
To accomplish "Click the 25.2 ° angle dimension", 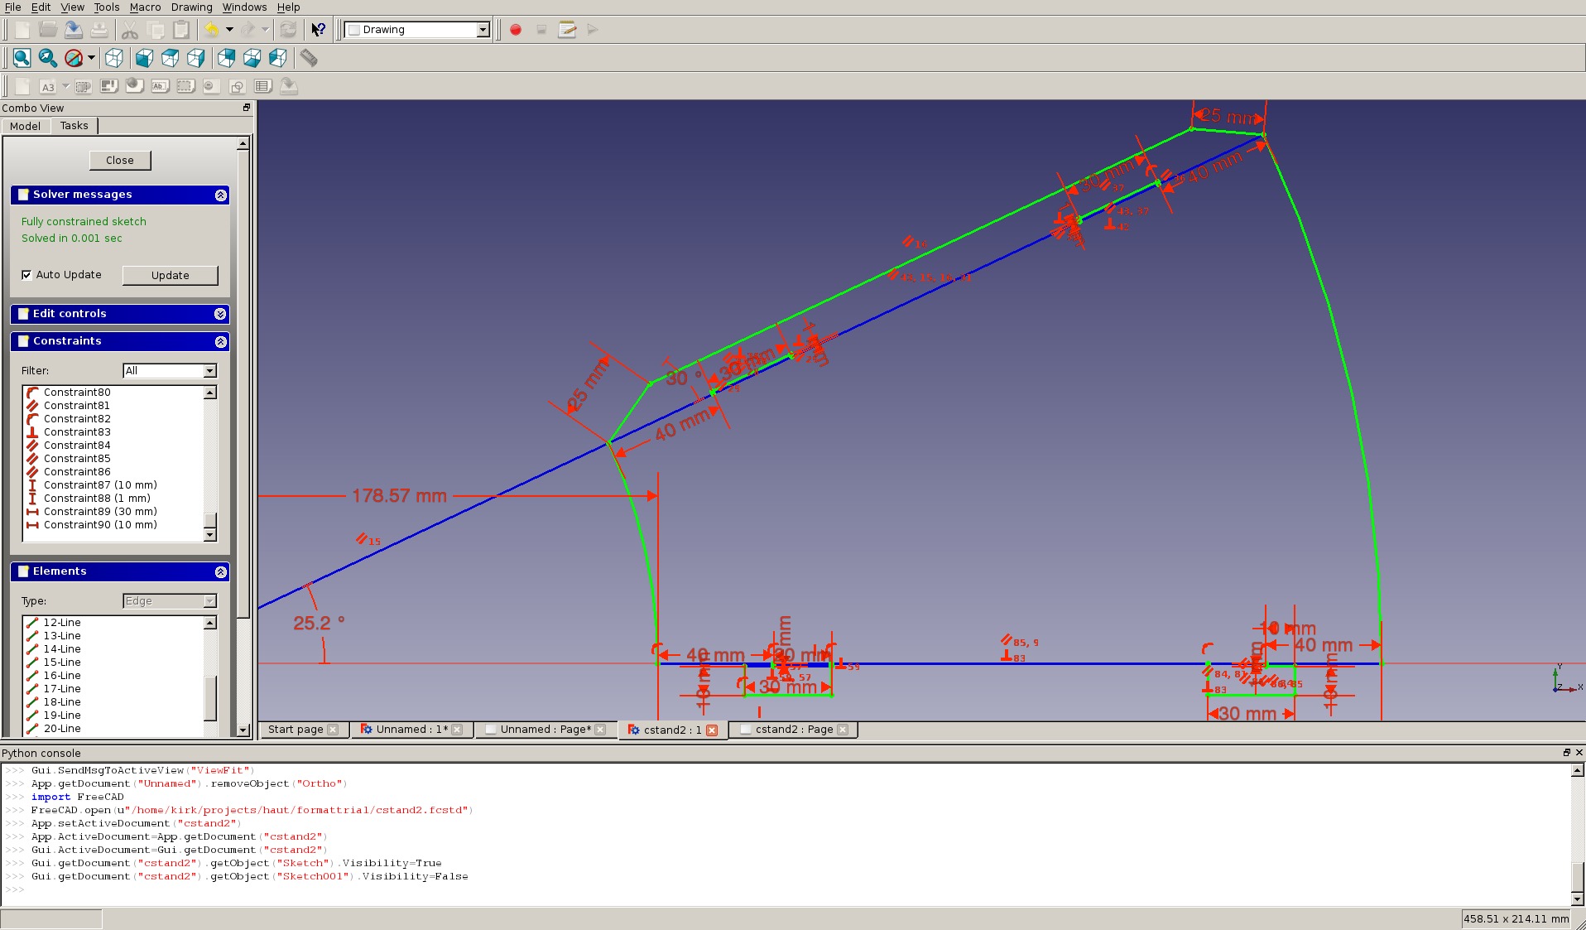I will coord(319,623).
